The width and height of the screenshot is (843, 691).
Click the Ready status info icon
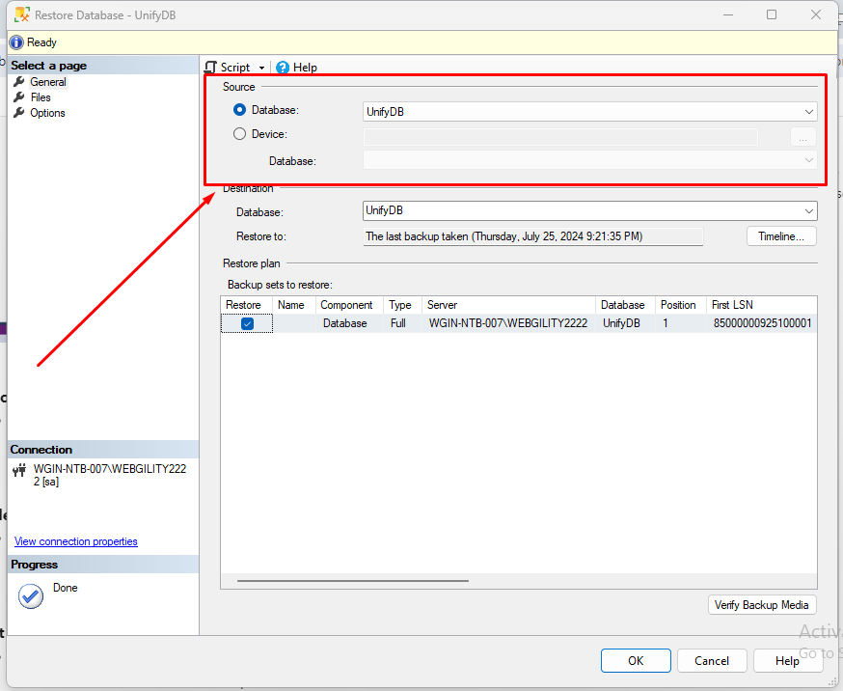coord(15,41)
